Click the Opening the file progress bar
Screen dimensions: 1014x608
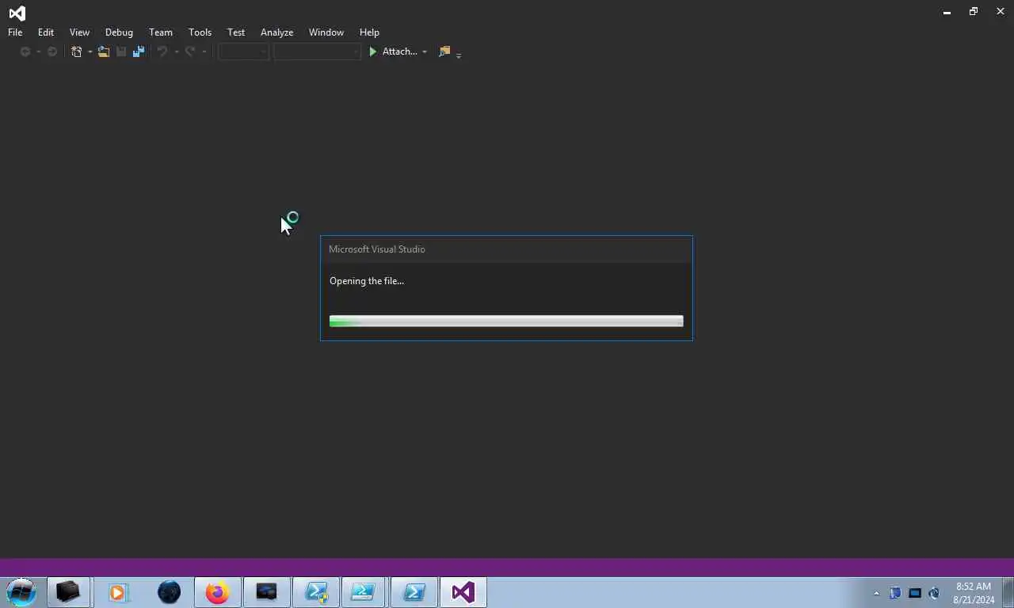506,321
